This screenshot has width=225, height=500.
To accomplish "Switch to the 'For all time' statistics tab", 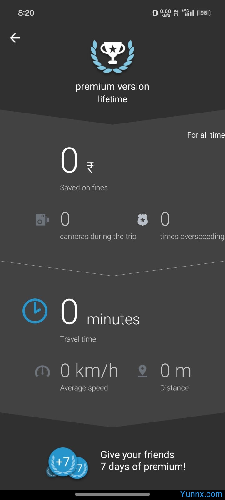I will 206,135.
